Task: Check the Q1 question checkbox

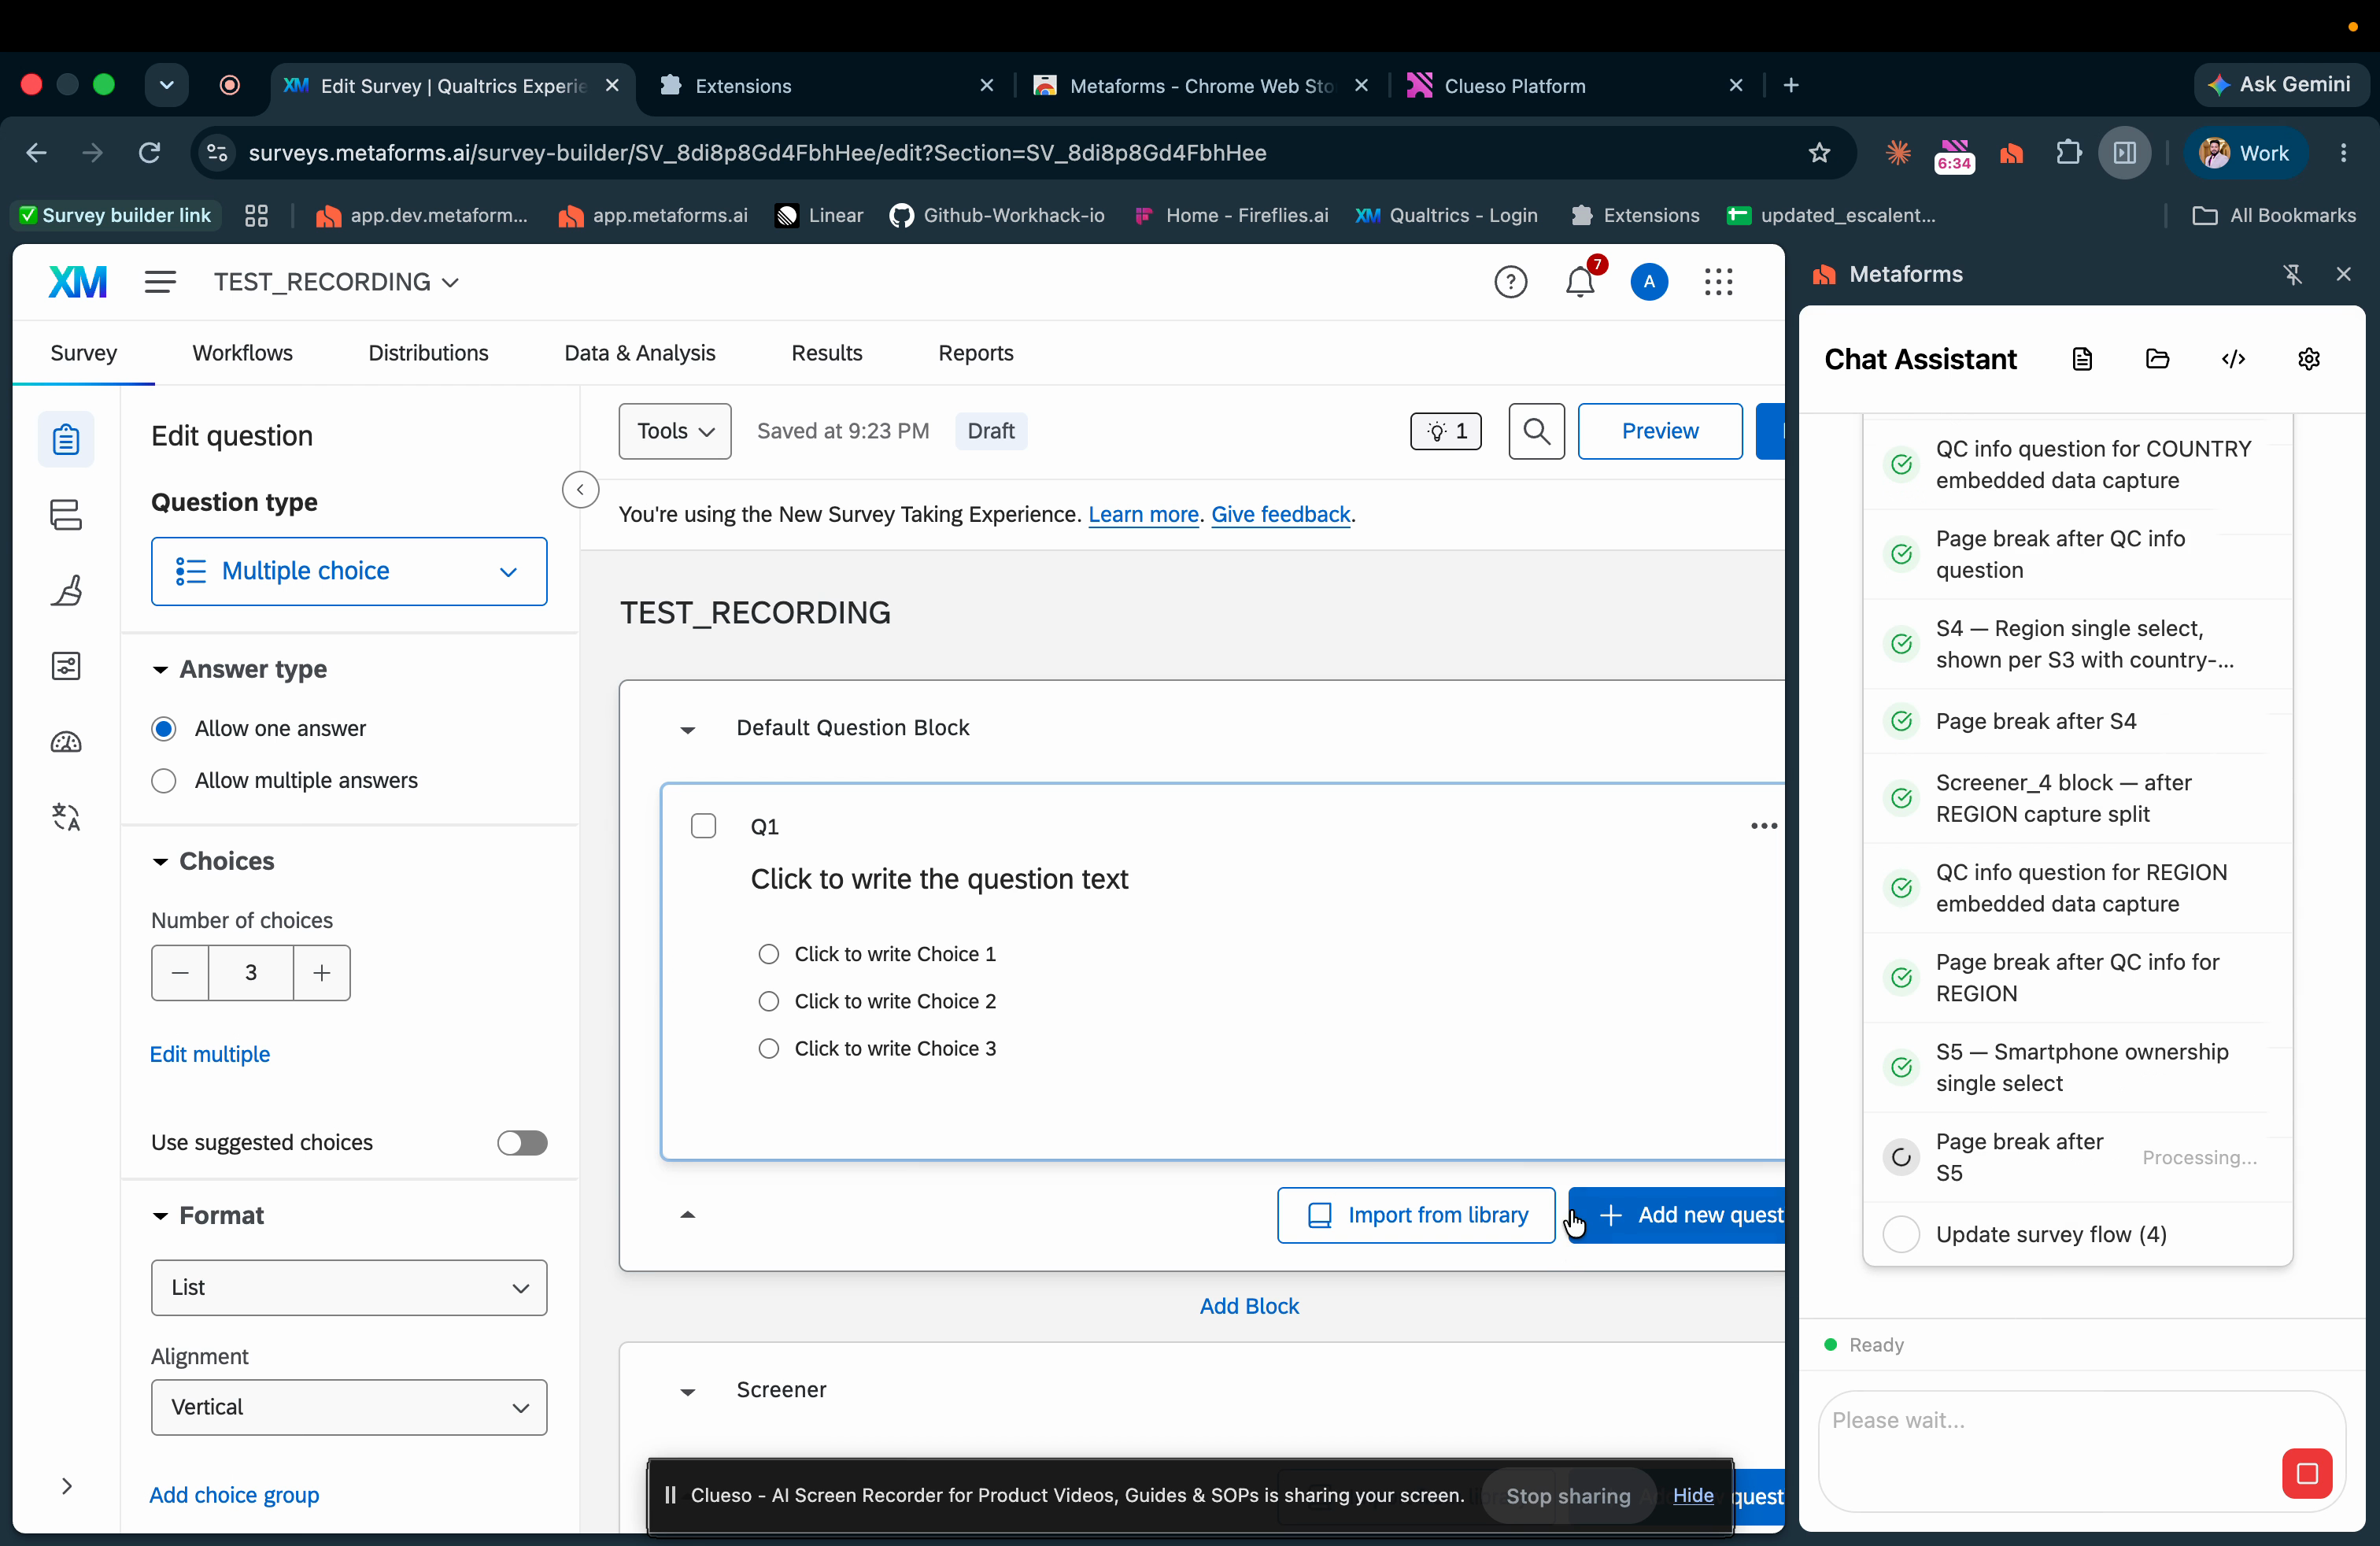Action: click(703, 826)
